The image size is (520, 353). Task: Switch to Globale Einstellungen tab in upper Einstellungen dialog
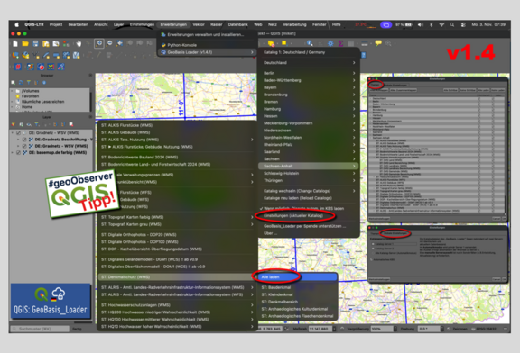click(395, 85)
